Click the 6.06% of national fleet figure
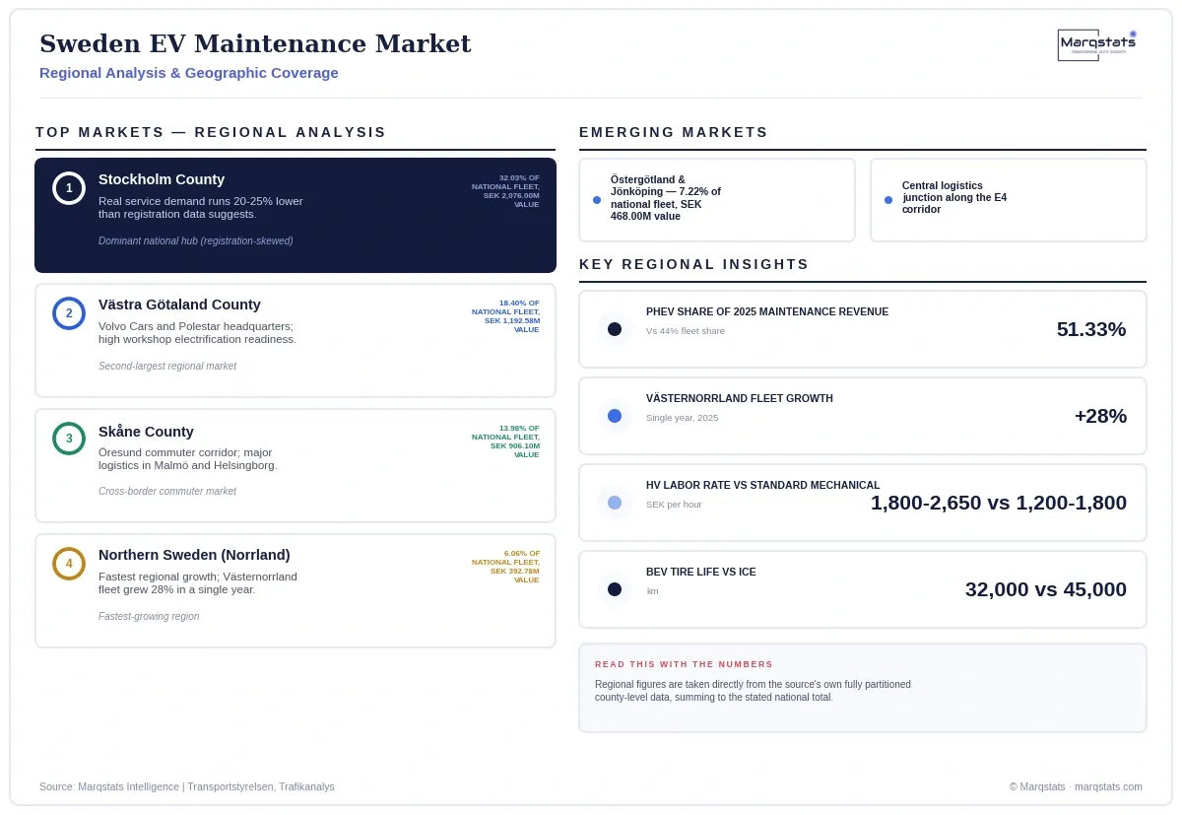The image size is (1182, 815). (505, 567)
